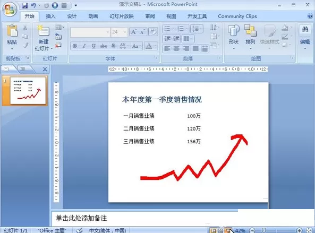This screenshot has width=315, height=233.
Task: Click the zoom out minus button
Action: pos(252,230)
